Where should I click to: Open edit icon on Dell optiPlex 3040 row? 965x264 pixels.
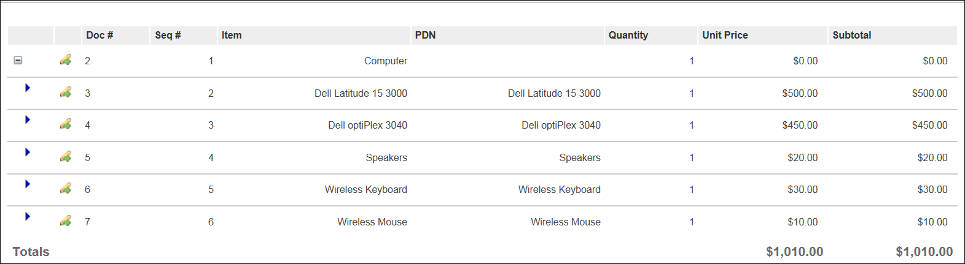[x=66, y=124]
